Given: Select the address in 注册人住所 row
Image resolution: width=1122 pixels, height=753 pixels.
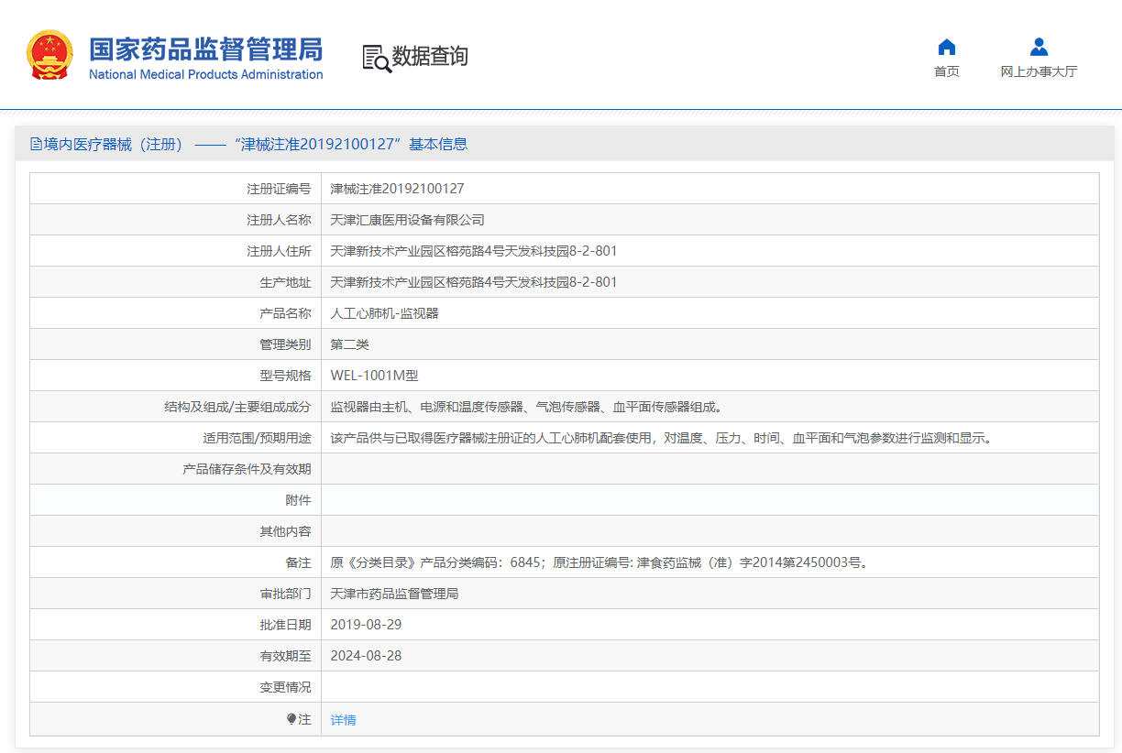Looking at the screenshot, I should pyautogui.click(x=474, y=251).
